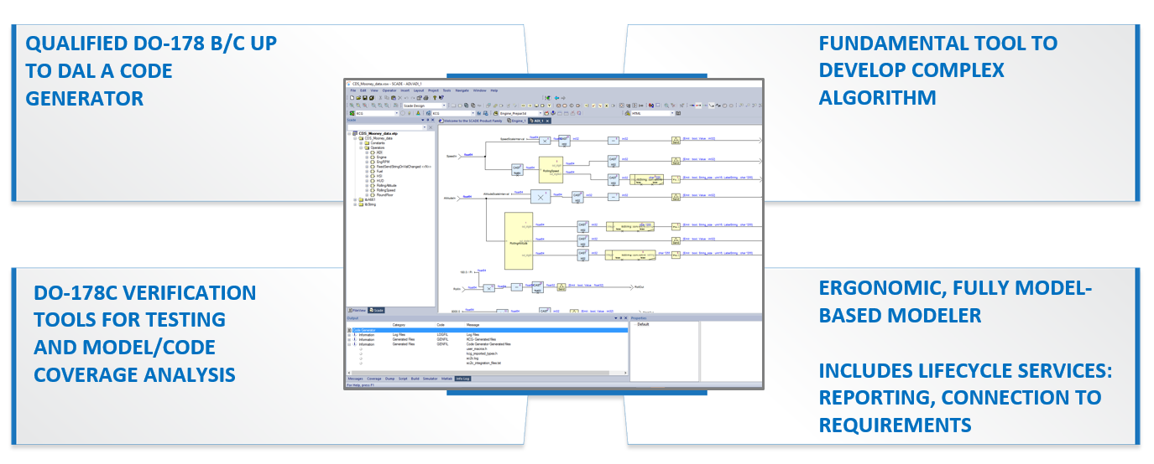The height and width of the screenshot is (464, 1154).
Task: Open the Scade panel search dropdown
Action: point(425,127)
